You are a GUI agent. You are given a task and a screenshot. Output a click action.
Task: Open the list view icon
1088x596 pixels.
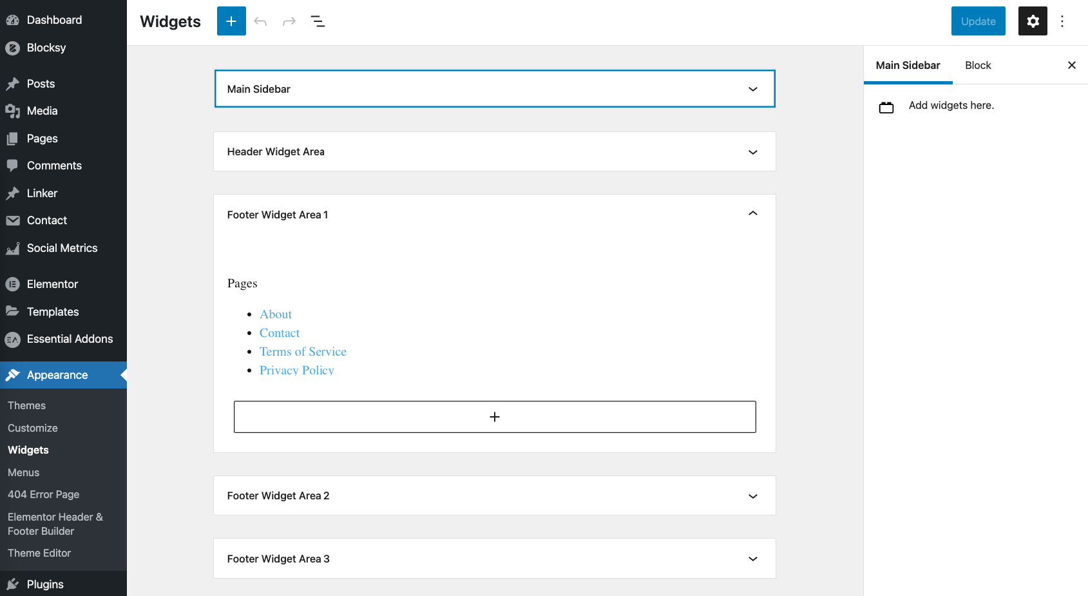[x=318, y=21]
